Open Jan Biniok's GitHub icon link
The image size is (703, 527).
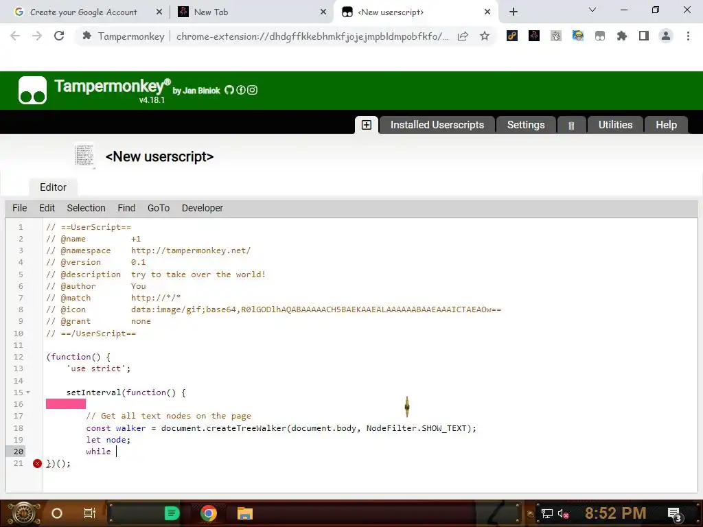pyautogui.click(x=229, y=90)
